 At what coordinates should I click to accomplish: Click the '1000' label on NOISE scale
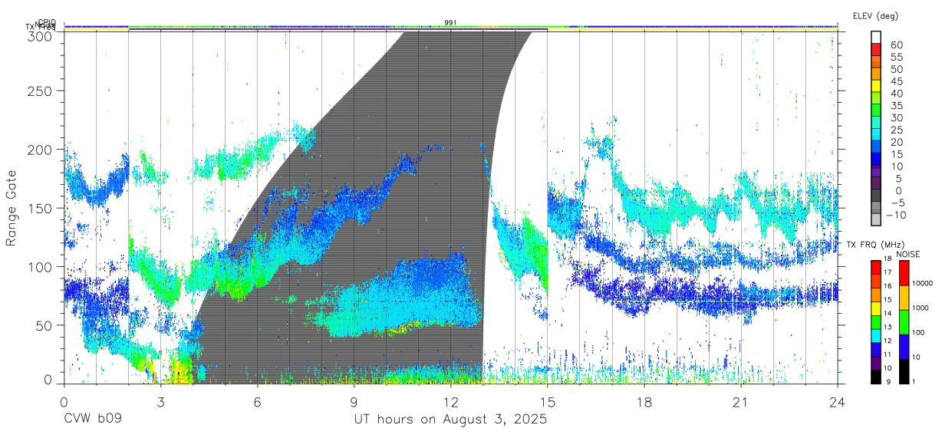(921, 308)
